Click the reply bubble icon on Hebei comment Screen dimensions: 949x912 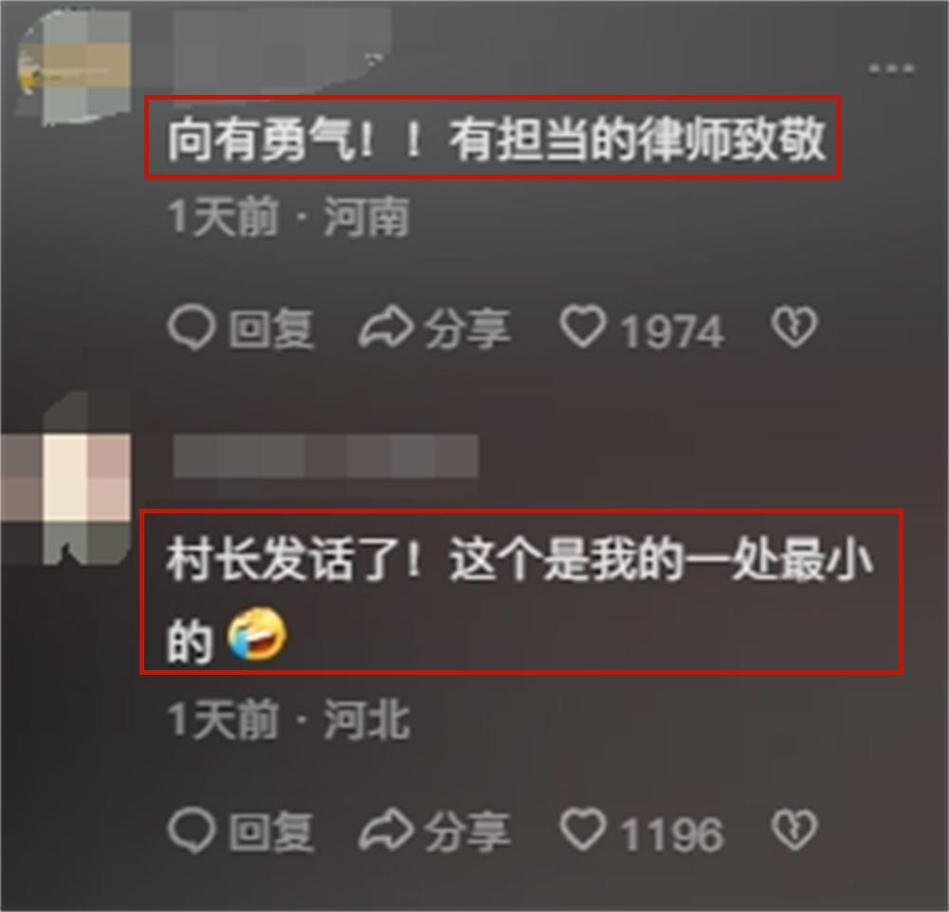pyautogui.click(x=192, y=830)
